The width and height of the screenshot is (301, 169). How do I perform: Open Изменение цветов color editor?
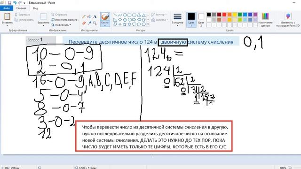(265, 20)
